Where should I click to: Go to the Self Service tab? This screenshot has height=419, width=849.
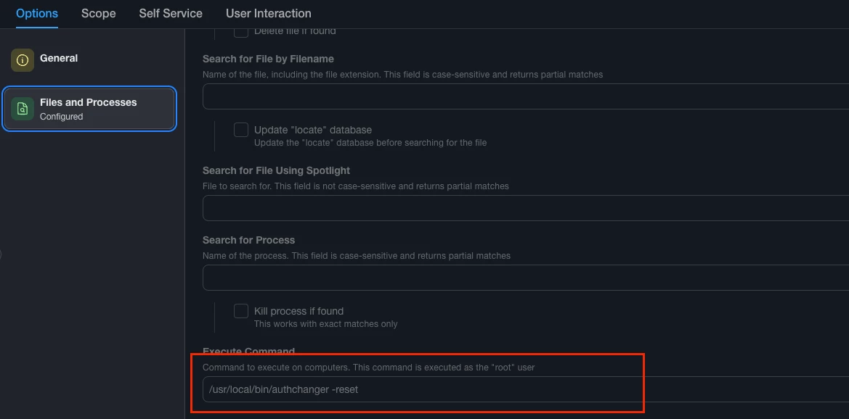pos(171,14)
